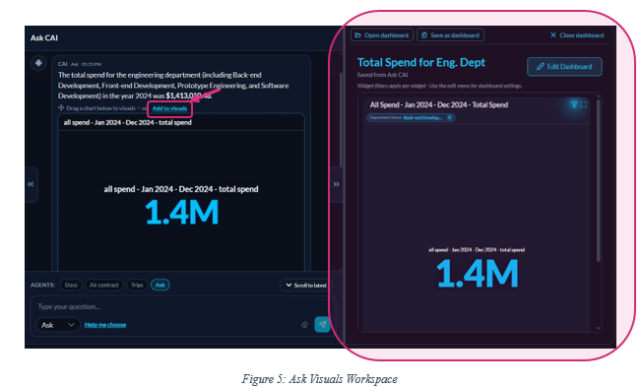This screenshot has height=387, width=642.
Task: Click the Add to visuals link
Action: click(169, 108)
